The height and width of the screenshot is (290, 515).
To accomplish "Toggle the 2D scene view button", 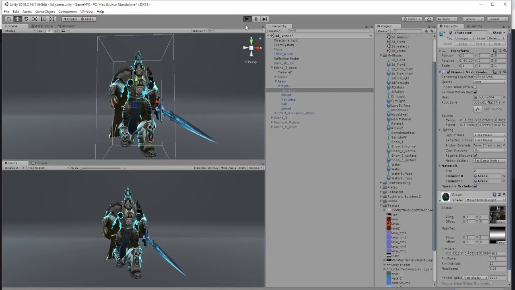I will point(40,31).
